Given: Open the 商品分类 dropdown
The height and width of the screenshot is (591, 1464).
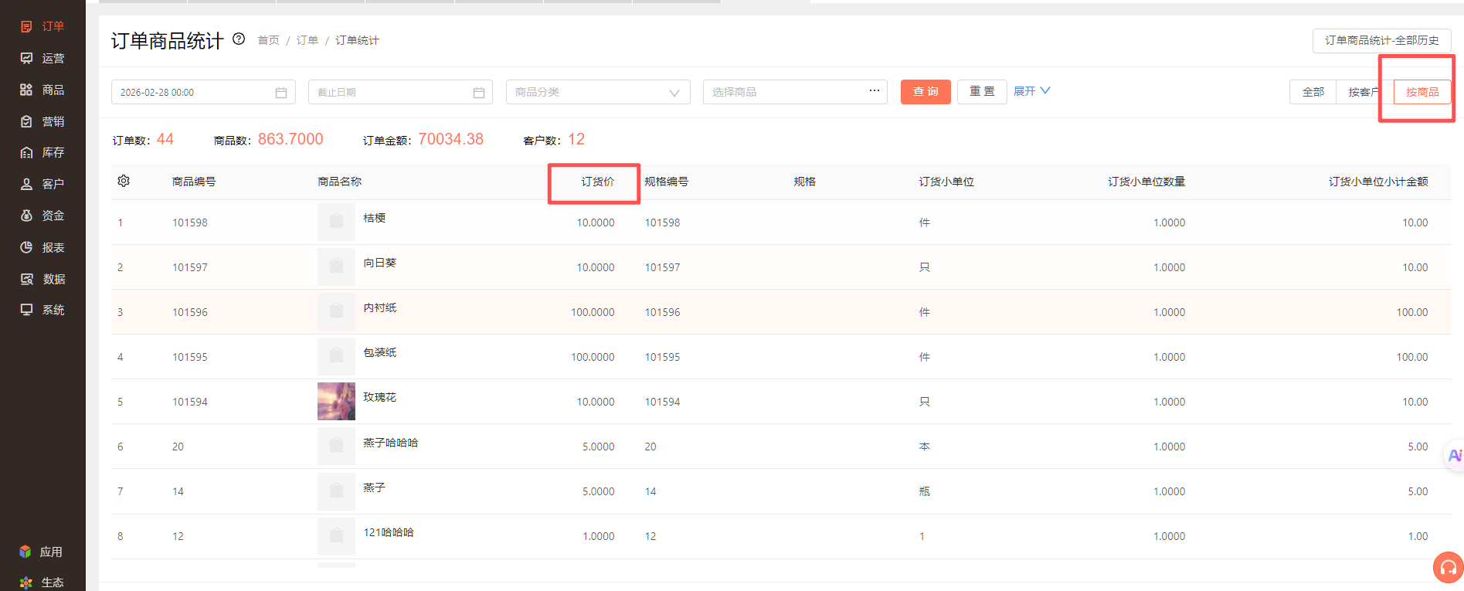Looking at the screenshot, I should coord(598,92).
